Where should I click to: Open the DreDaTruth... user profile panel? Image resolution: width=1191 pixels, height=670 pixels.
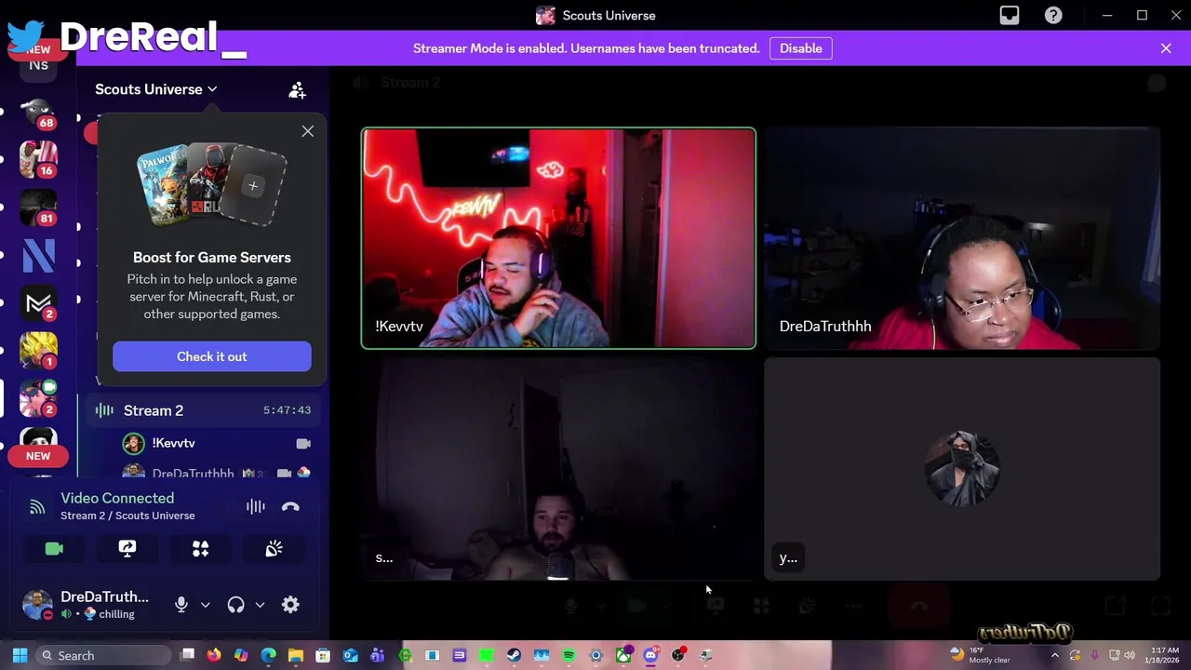coord(91,605)
